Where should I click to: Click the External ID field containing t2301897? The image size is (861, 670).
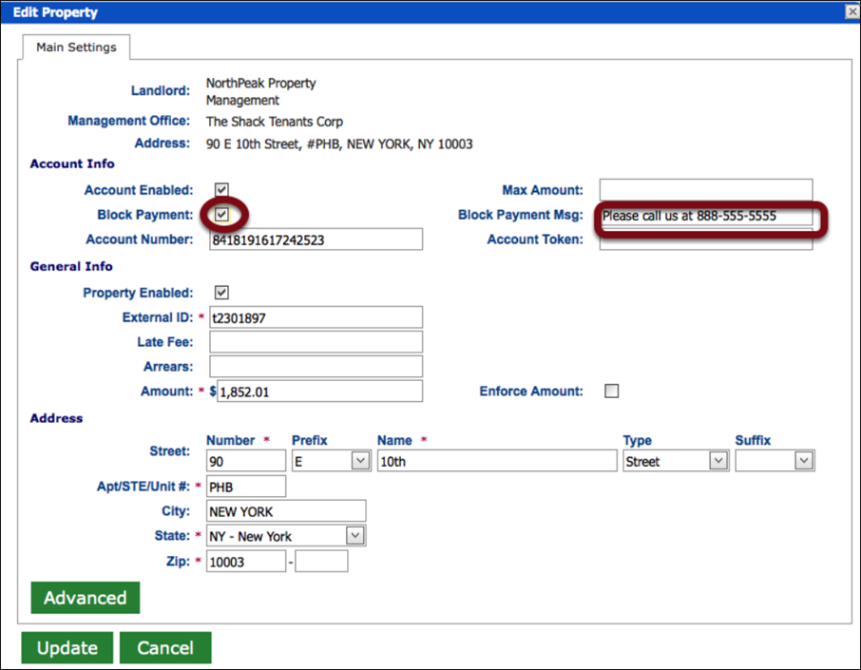click(316, 316)
